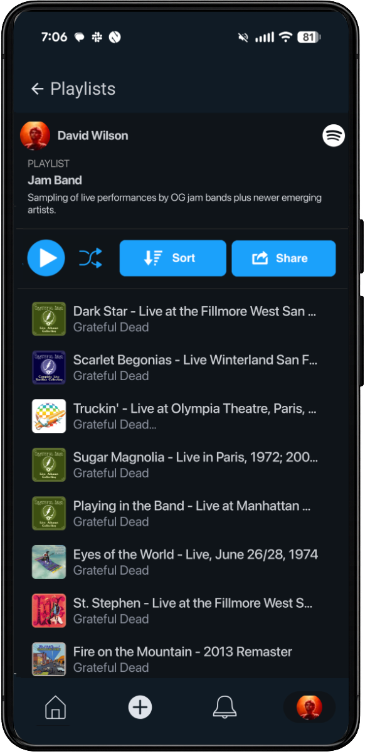Viewport: 365px width, 754px height.
Task: Open Playing in the Band album artwork
Action: pyautogui.click(x=49, y=513)
